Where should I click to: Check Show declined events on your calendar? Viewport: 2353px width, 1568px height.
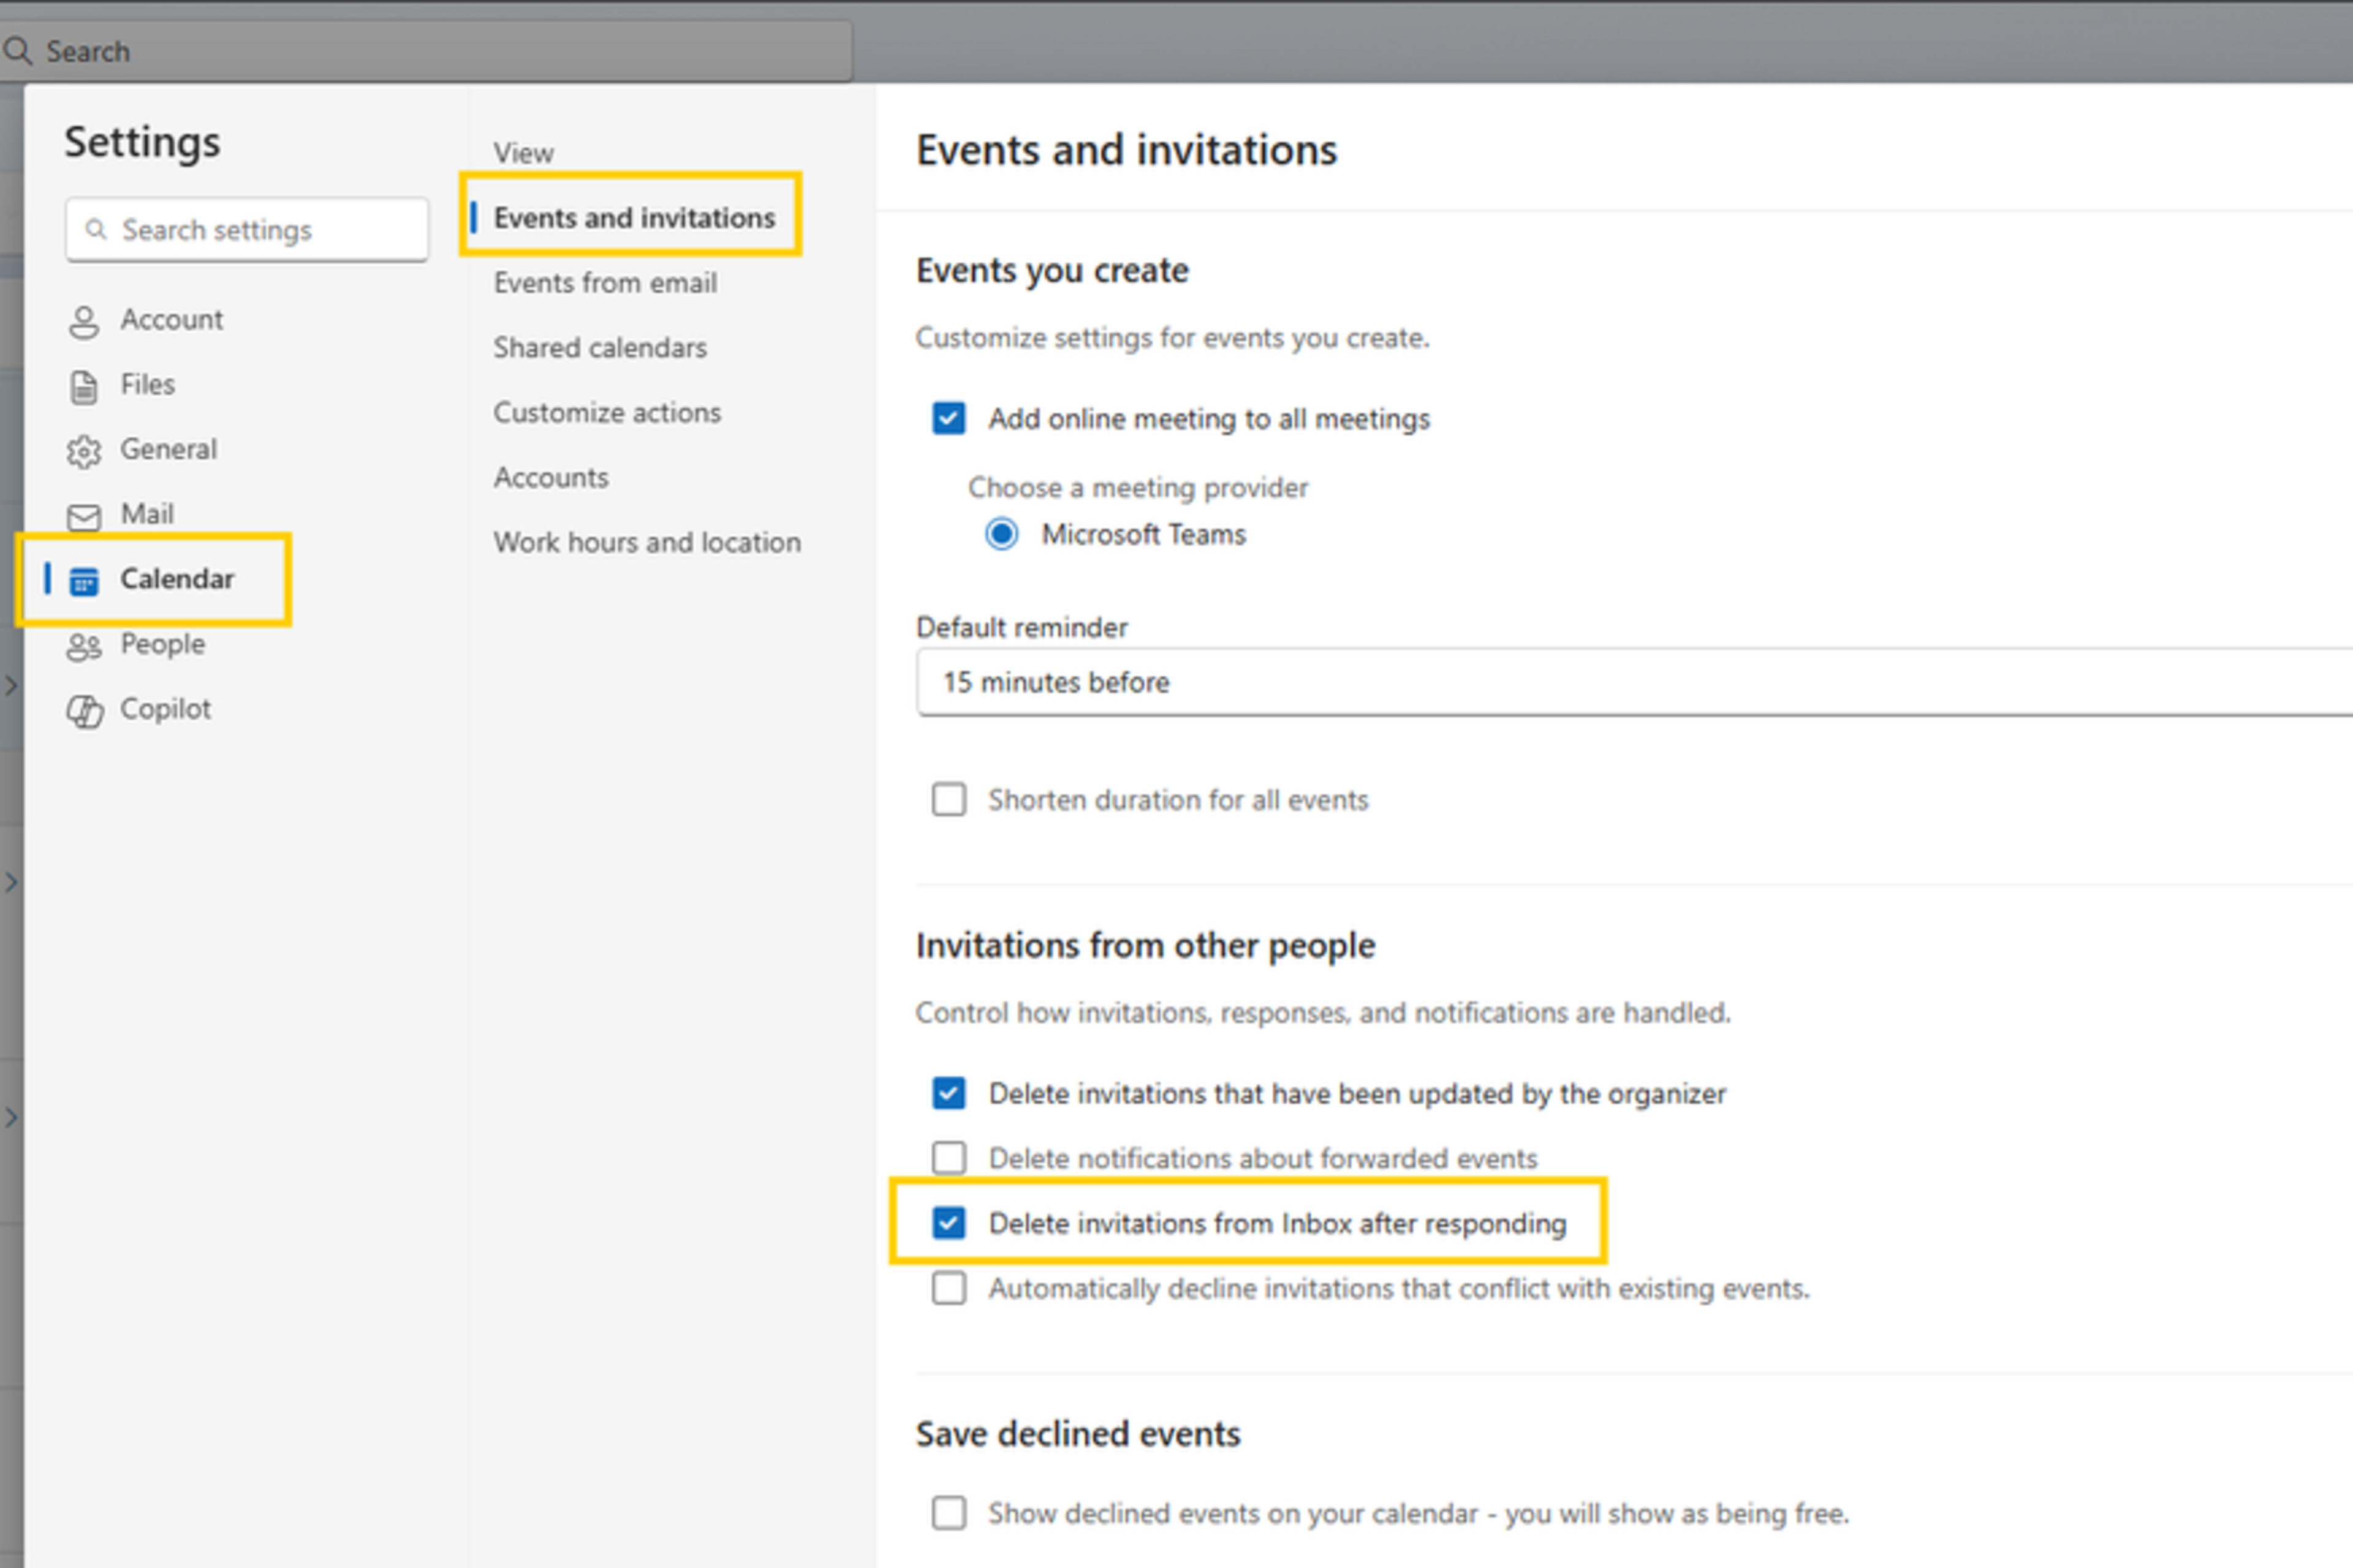[949, 1513]
